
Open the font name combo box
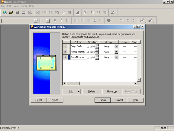click(36, 21)
